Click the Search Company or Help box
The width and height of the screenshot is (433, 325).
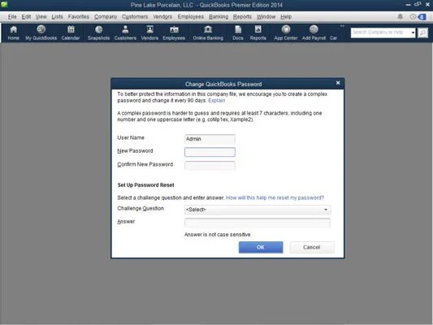point(380,32)
